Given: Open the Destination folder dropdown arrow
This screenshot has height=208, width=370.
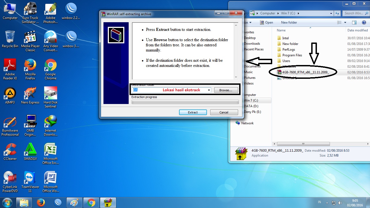Looking at the screenshot, I should (209, 90).
